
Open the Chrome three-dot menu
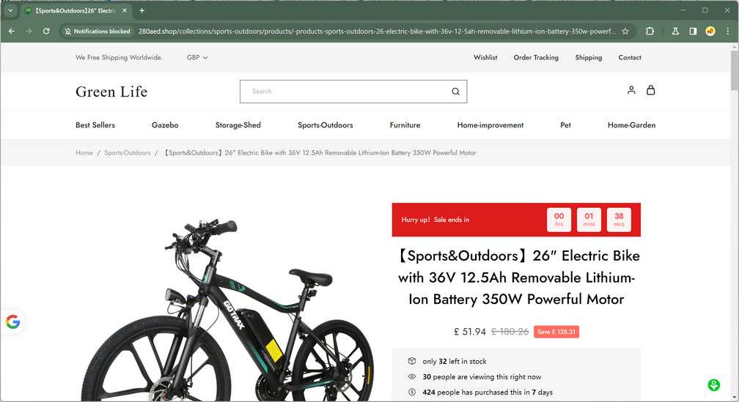pyautogui.click(x=728, y=31)
